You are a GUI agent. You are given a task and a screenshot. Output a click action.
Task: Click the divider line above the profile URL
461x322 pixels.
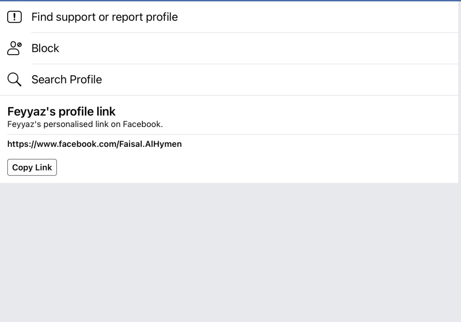pos(225,134)
